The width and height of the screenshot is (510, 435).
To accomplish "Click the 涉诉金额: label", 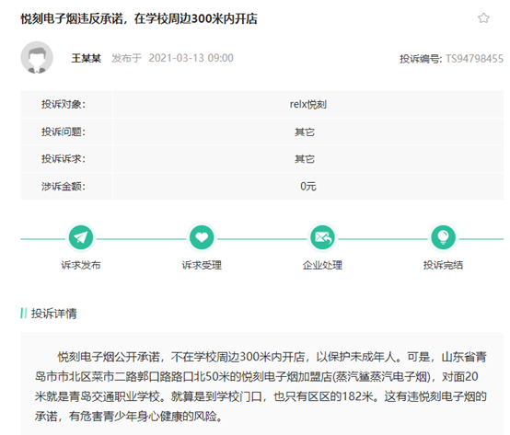I will 64,187.
